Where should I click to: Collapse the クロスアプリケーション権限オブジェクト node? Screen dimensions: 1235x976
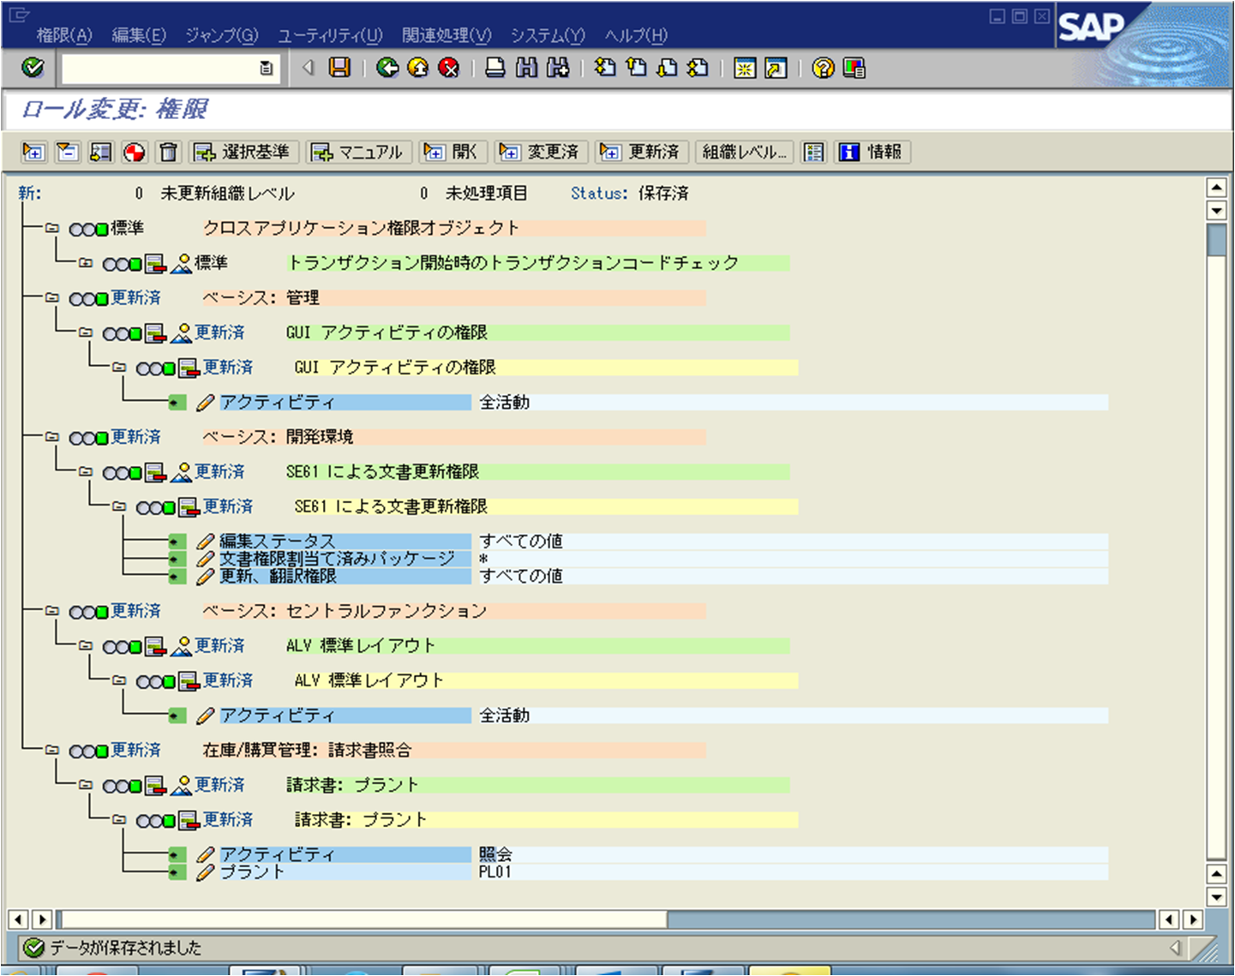coord(51,228)
